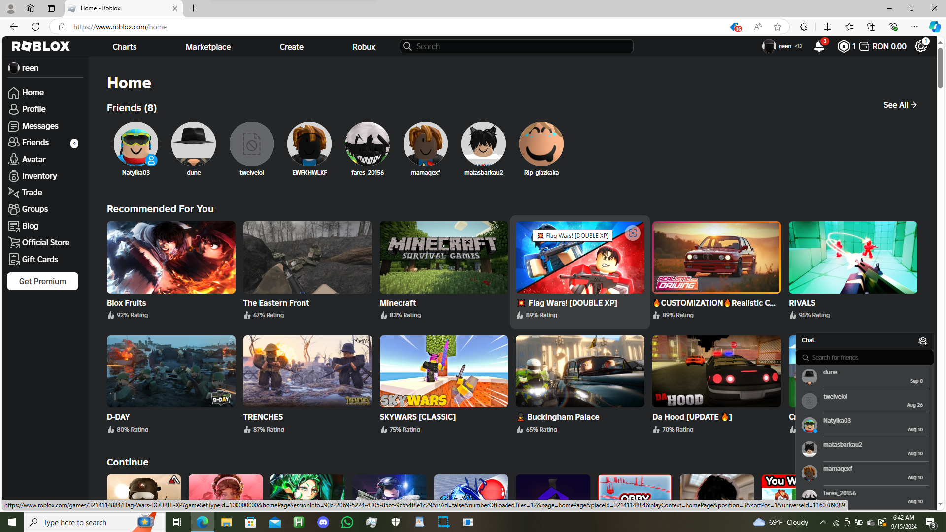Screen dimensions: 946x532
Task: Open the Windows Start menu
Action: tap(12, 522)
